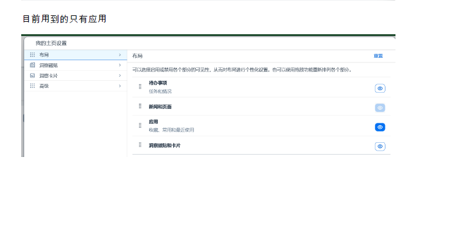Expand the 洞察卡片 chevron arrow
Viewport: 455px width, 239px height.
coord(120,76)
